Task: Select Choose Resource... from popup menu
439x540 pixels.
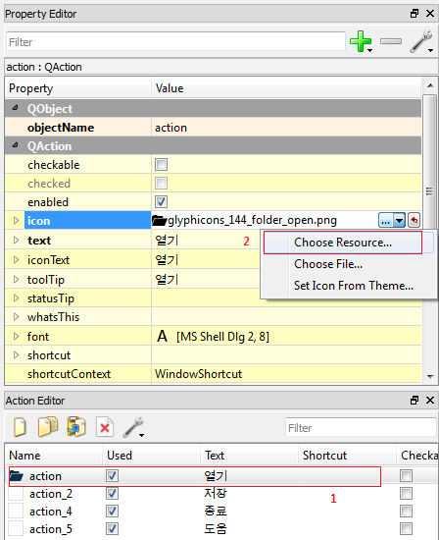Action: coord(343,243)
